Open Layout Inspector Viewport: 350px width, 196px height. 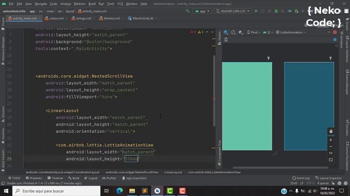[x=329, y=178]
